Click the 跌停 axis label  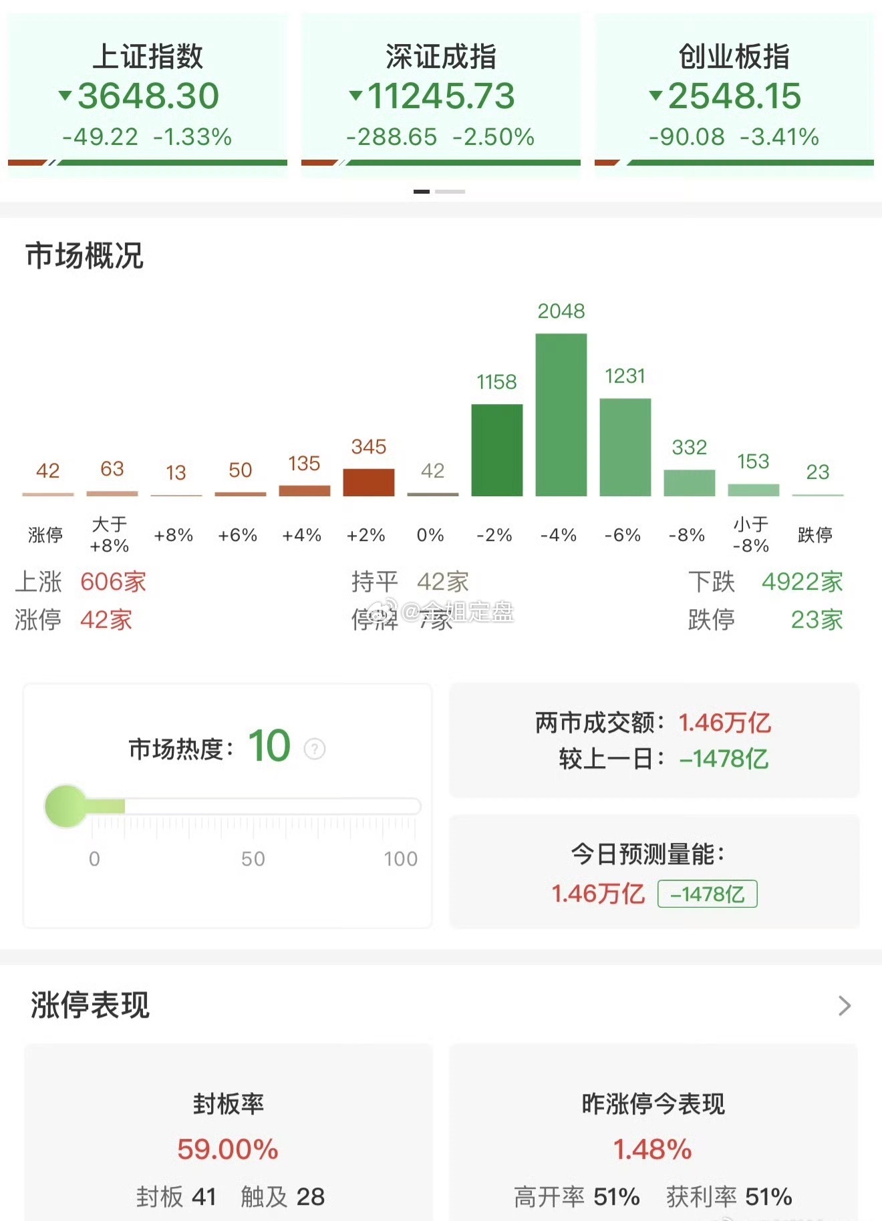[x=815, y=535]
